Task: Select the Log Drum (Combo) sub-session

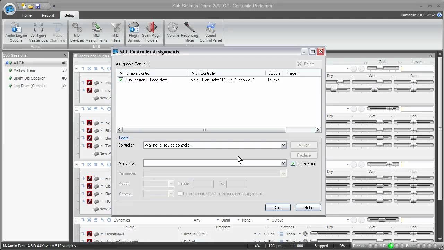Action: [x=35, y=86]
